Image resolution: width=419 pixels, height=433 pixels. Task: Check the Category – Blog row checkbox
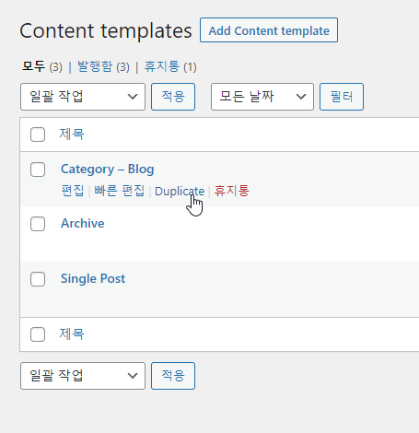pyautogui.click(x=38, y=170)
